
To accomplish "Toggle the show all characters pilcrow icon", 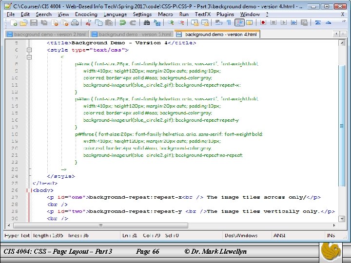I will point(228,23).
